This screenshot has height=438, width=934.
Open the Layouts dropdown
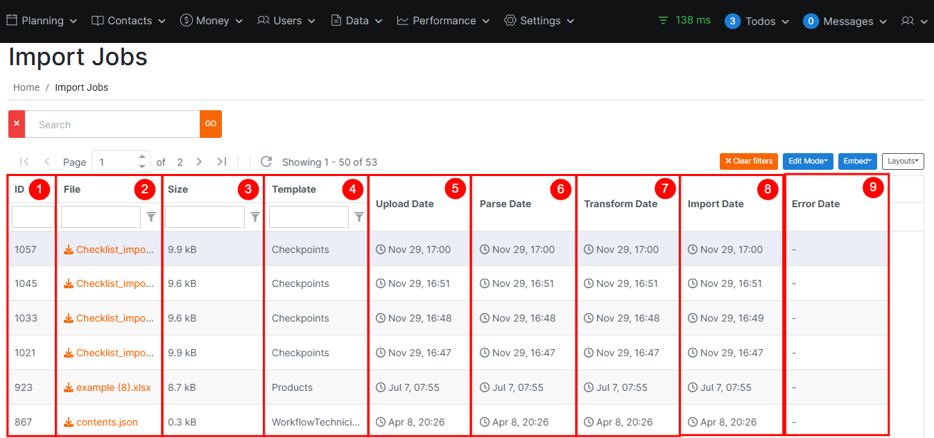point(903,161)
